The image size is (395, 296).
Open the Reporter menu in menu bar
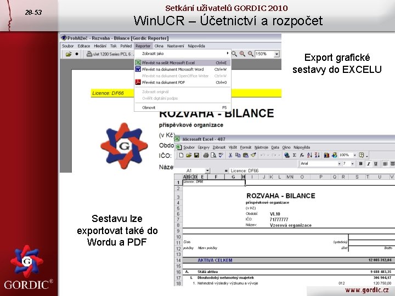143,46
